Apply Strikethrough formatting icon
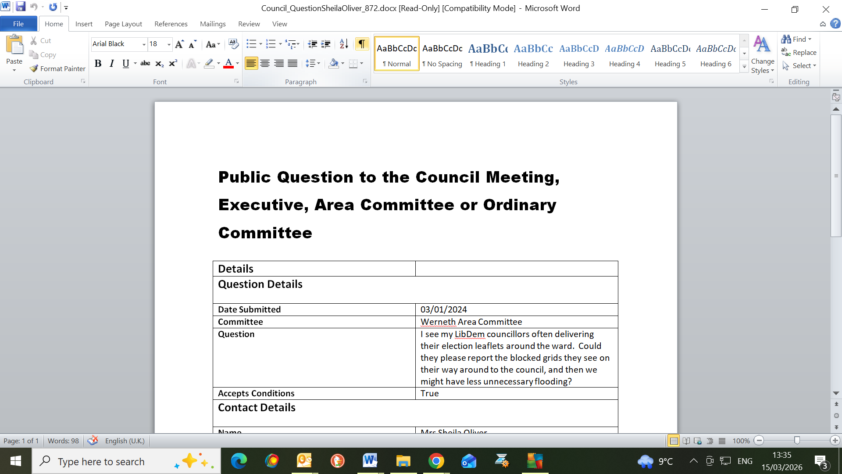Screen dimensions: 842x474 coord(145,64)
